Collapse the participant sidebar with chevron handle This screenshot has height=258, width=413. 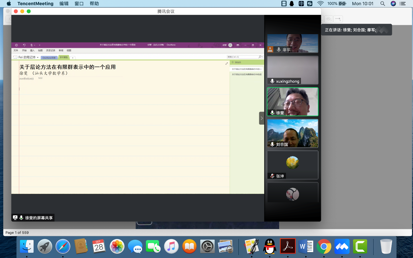coord(262,118)
